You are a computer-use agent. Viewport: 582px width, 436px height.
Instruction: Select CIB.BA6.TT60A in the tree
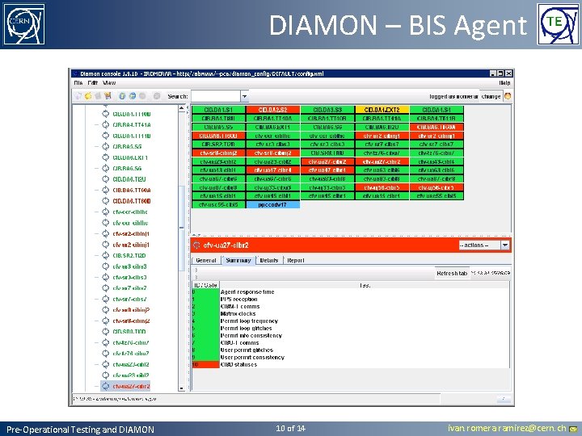(132, 191)
